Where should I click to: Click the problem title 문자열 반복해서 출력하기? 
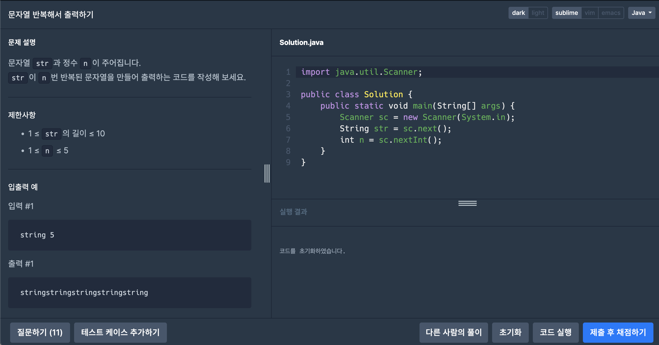click(x=51, y=15)
